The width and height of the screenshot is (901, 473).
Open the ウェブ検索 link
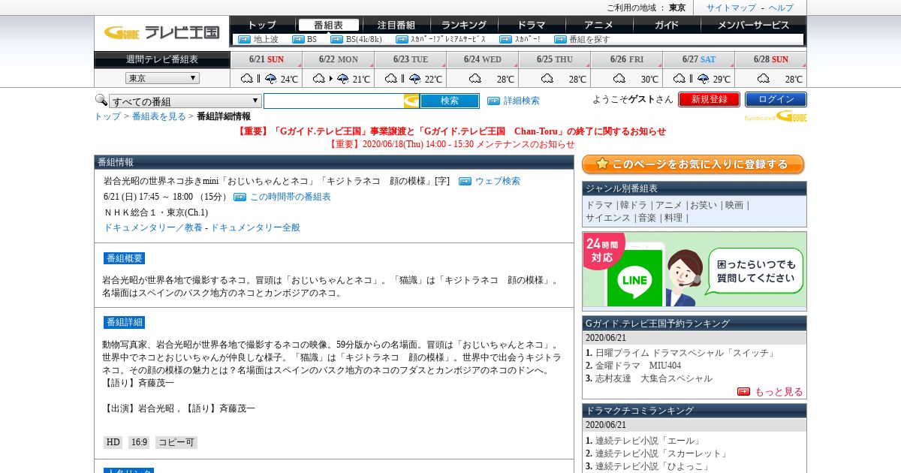tap(497, 181)
